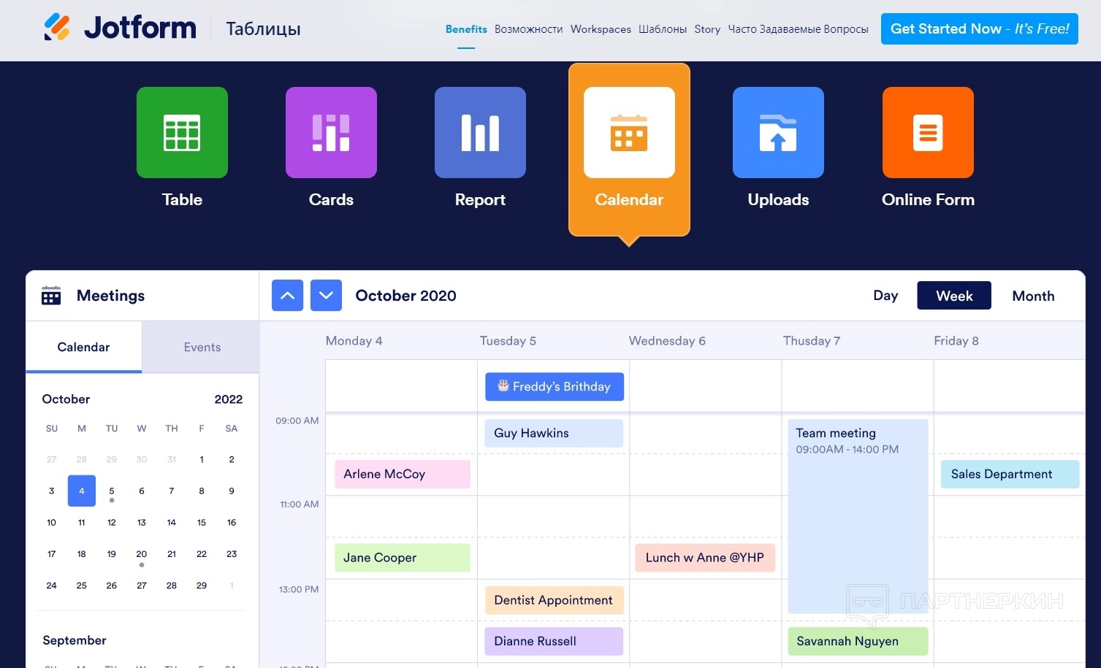
Task: Switch to Month view
Action: point(1033,296)
